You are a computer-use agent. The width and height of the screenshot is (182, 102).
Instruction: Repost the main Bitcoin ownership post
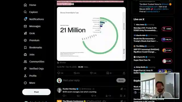click(x=75, y=73)
